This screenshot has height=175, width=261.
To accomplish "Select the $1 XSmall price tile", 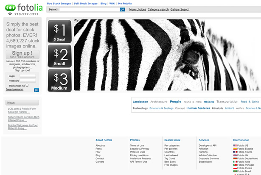I will tap(59, 31).
